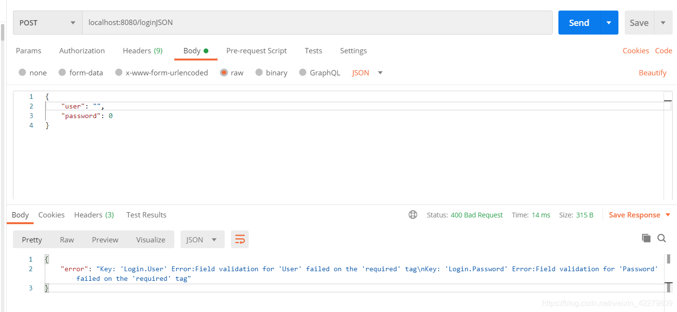Click the globe network icon beside Status

click(413, 215)
